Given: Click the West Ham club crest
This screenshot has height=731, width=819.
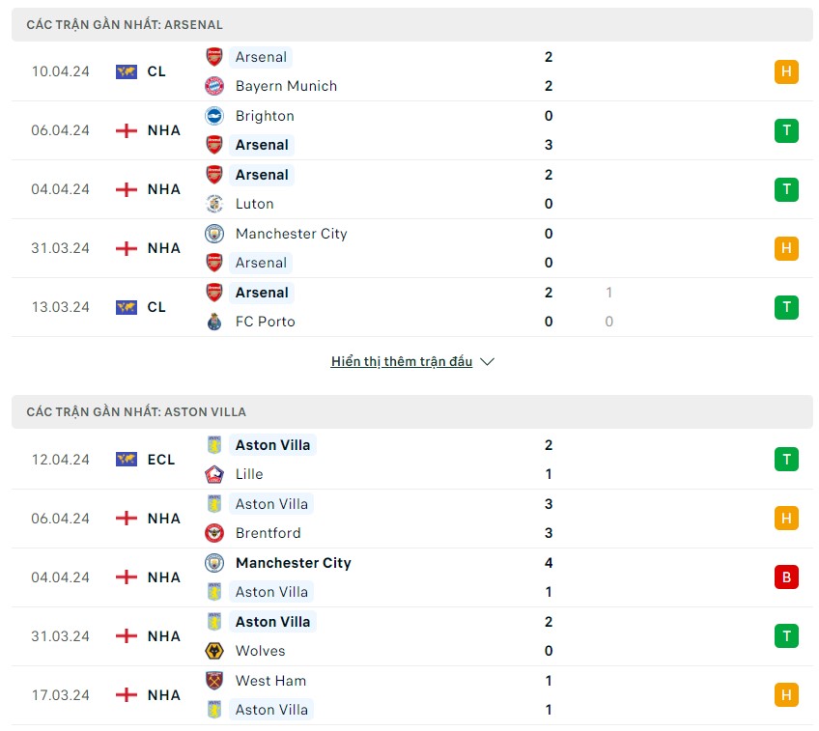Looking at the screenshot, I should click(214, 681).
